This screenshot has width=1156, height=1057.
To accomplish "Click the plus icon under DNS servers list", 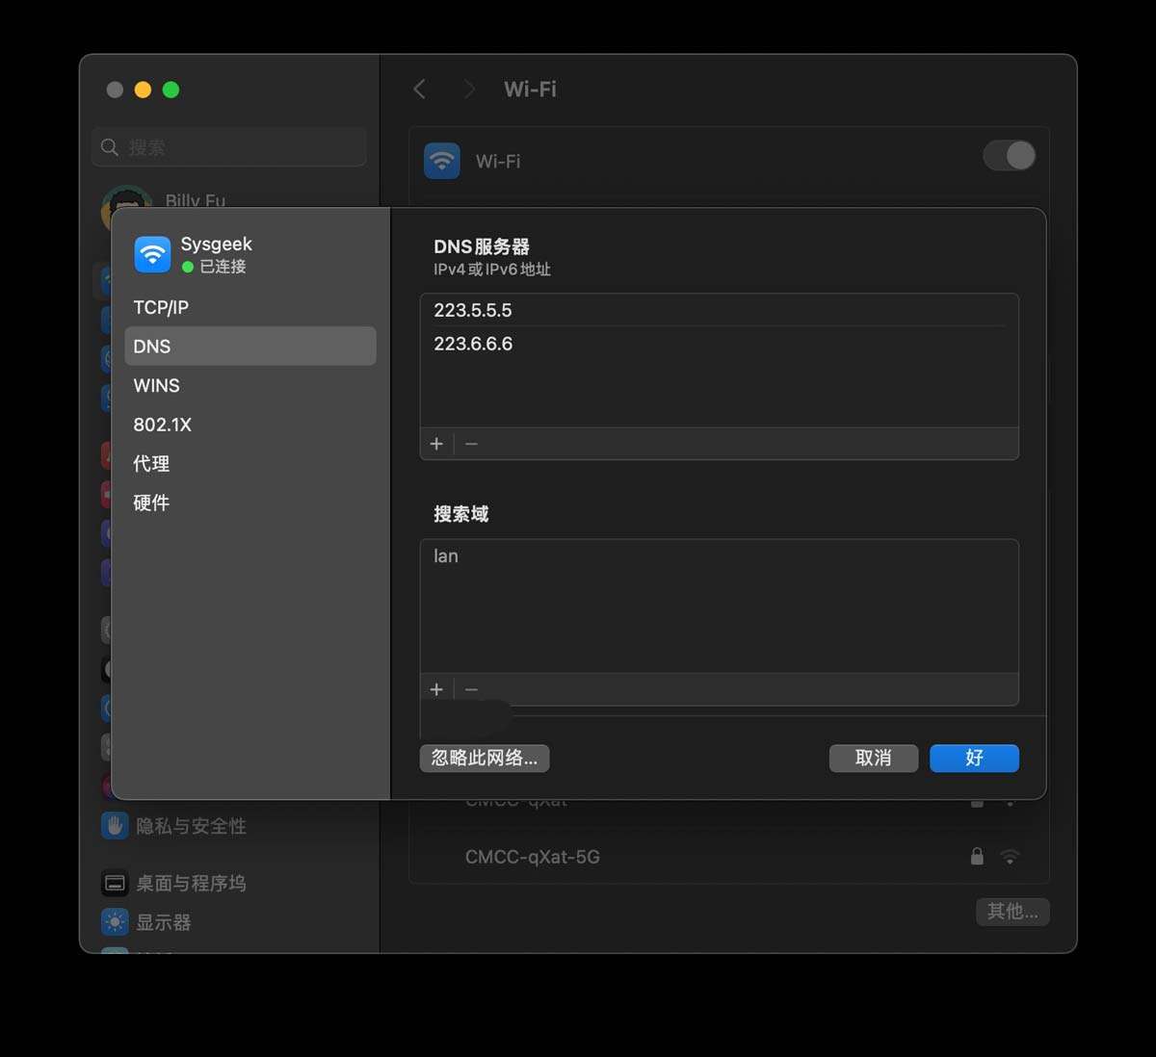I will [x=436, y=444].
